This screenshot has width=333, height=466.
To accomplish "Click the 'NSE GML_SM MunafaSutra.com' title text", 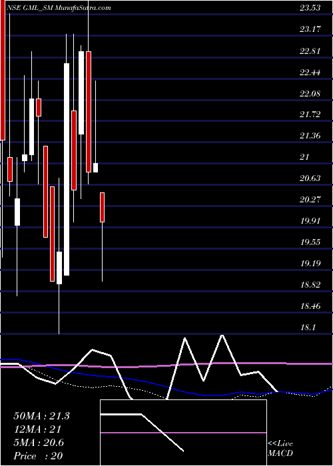I will tap(59, 8).
